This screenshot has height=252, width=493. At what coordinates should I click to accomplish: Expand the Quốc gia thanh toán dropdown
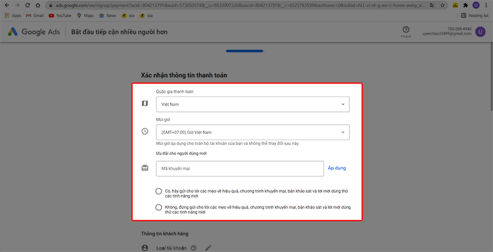click(252, 104)
